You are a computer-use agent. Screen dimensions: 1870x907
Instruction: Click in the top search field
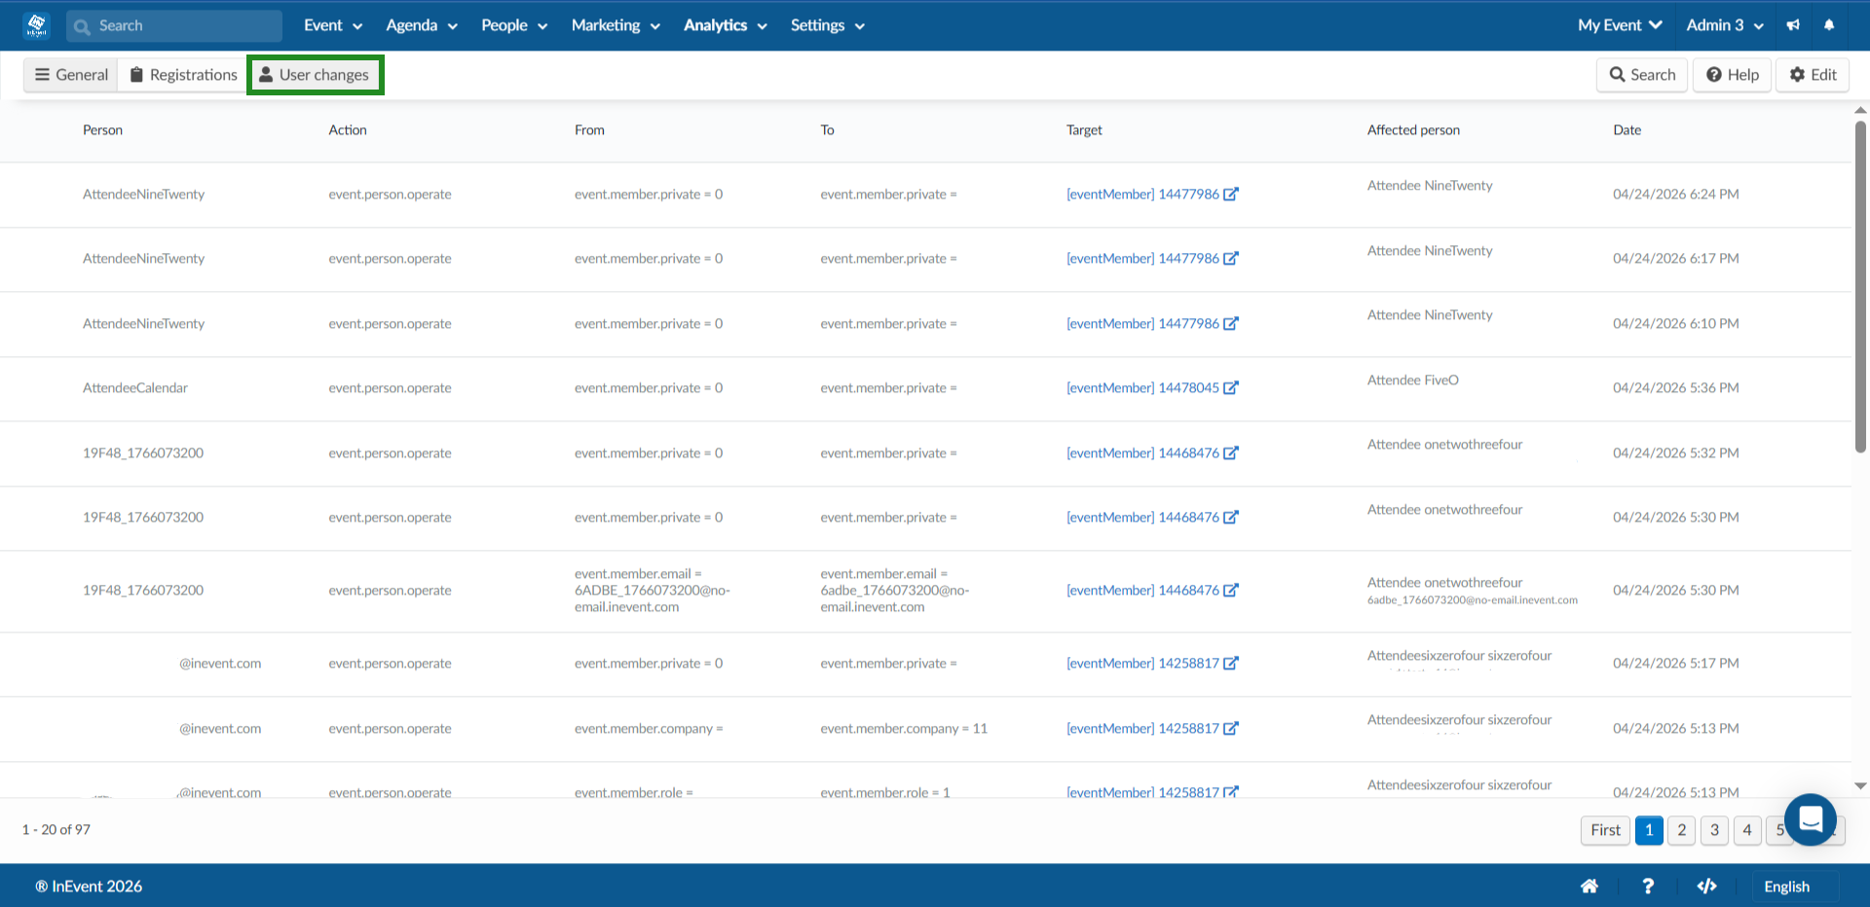pyautogui.click(x=174, y=25)
